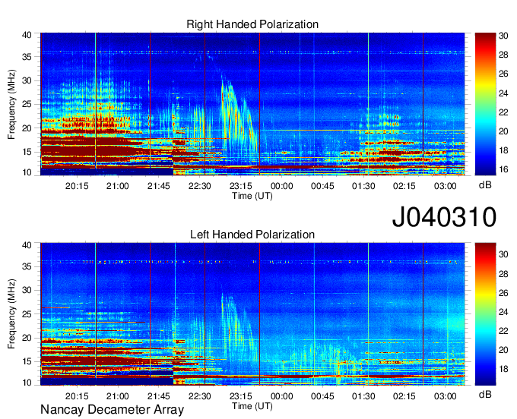Viewport: 517px width, 419px height.
Task: Click the Nancay Decameter Array caption
Action: [x=112, y=409]
